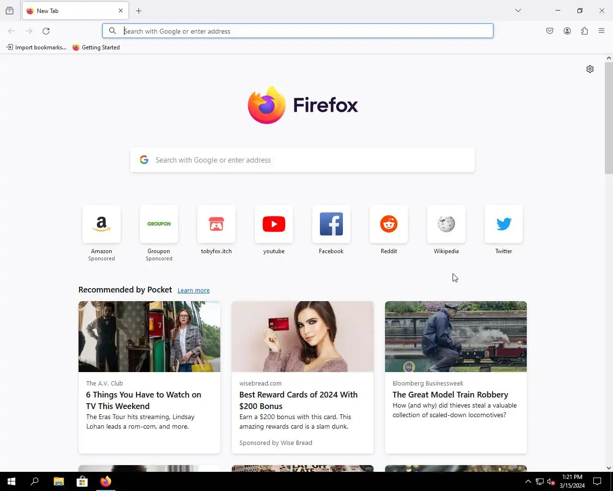Image resolution: width=613 pixels, height=491 pixels.
Task: Open Microsoft Store from taskbar
Action: click(x=82, y=481)
